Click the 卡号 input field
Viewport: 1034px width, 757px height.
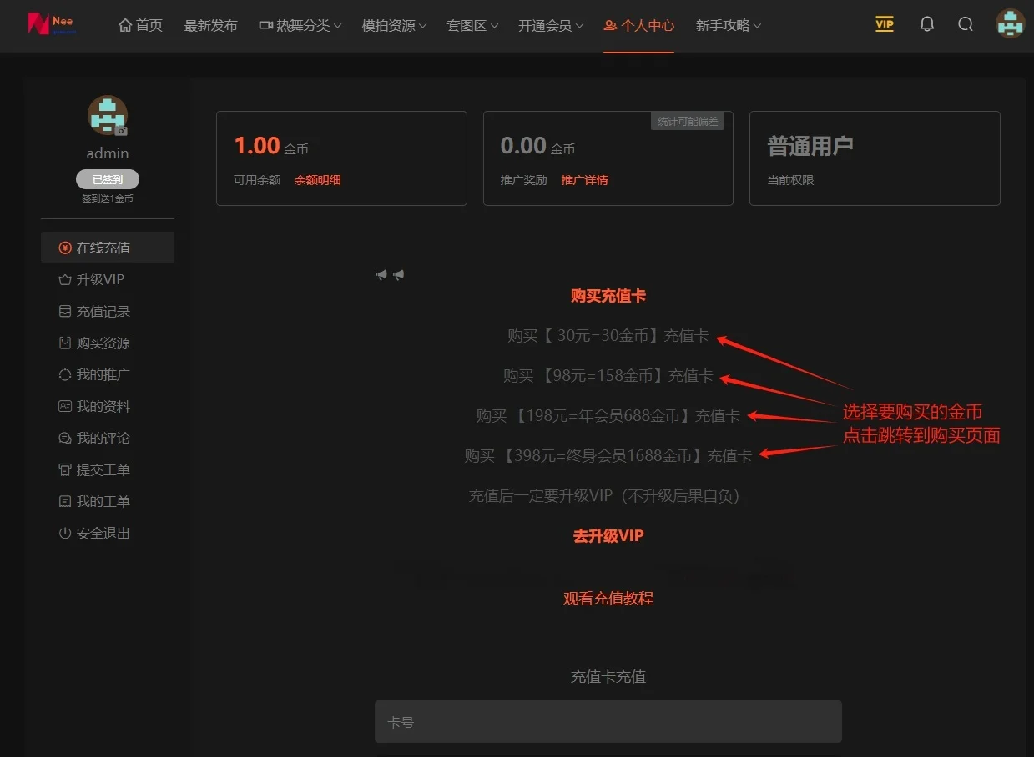tap(608, 721)
